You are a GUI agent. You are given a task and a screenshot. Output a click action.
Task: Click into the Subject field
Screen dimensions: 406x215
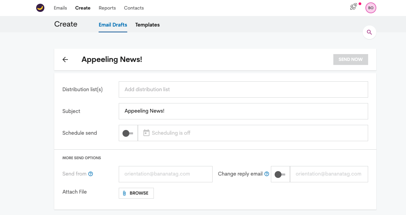243,111
